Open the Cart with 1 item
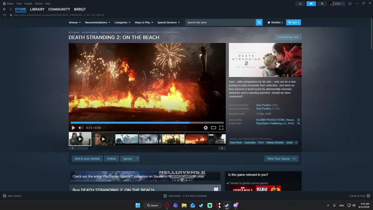This screenshot has height=210, width=373. coord(293,22)
